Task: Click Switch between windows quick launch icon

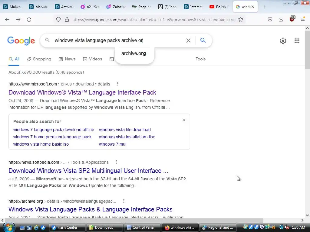Action: coord(29,227)
